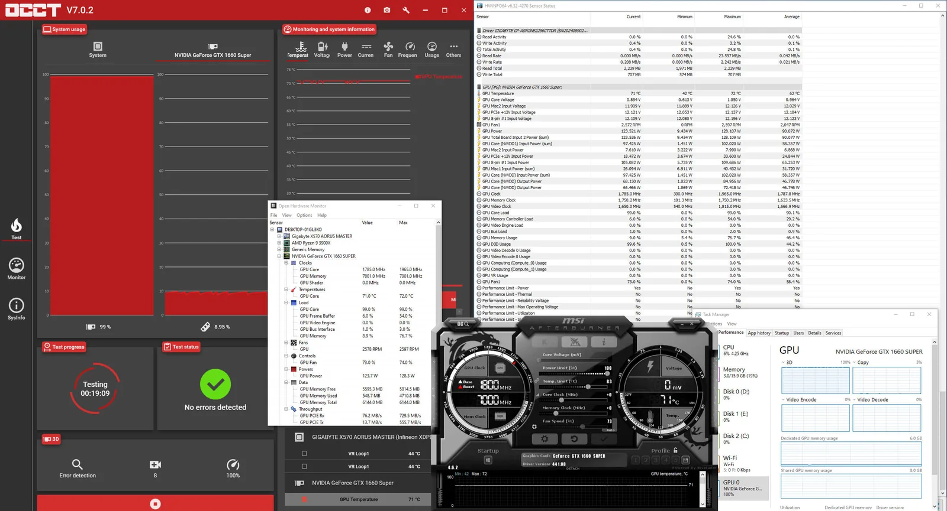The width and height of the screenshot is (947, 511).
Task: Show Frequency graphs in OCCT monitoring
Action: tap(409, 50)
